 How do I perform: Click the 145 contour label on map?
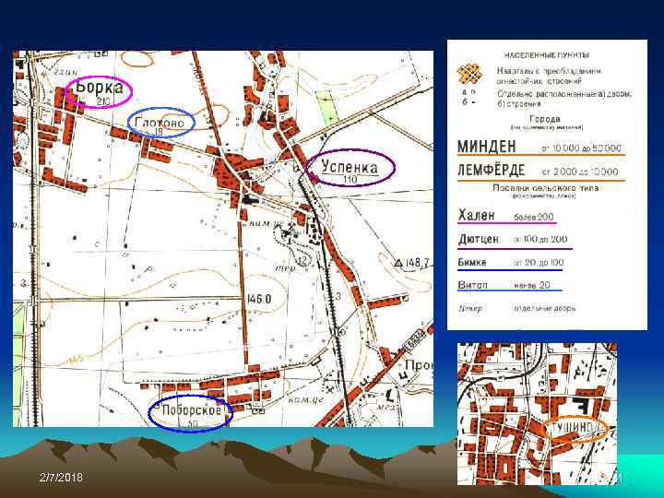(77, 358)
